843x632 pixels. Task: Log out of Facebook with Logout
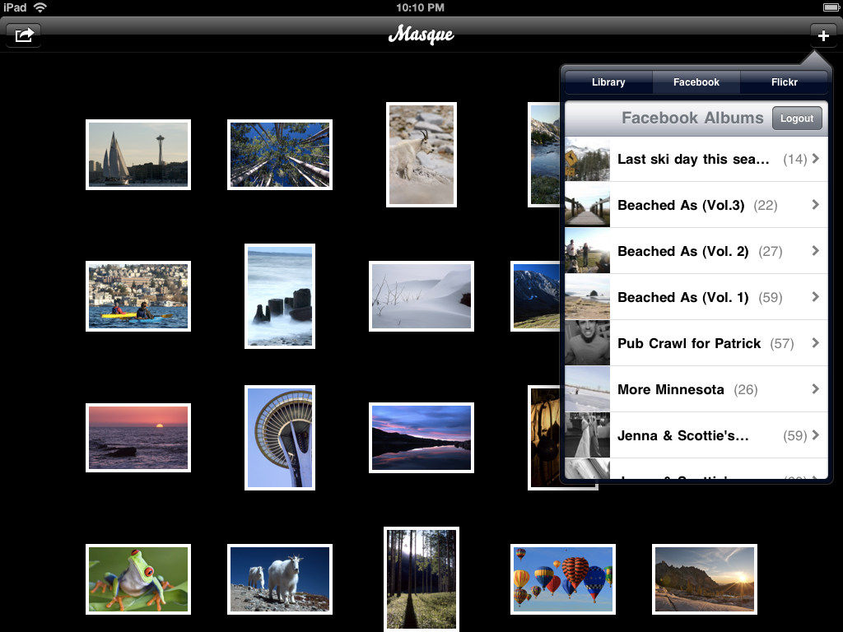point(797,118)
